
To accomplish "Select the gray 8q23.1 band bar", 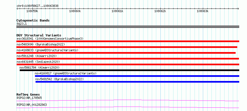I will (x=128, y=27).
